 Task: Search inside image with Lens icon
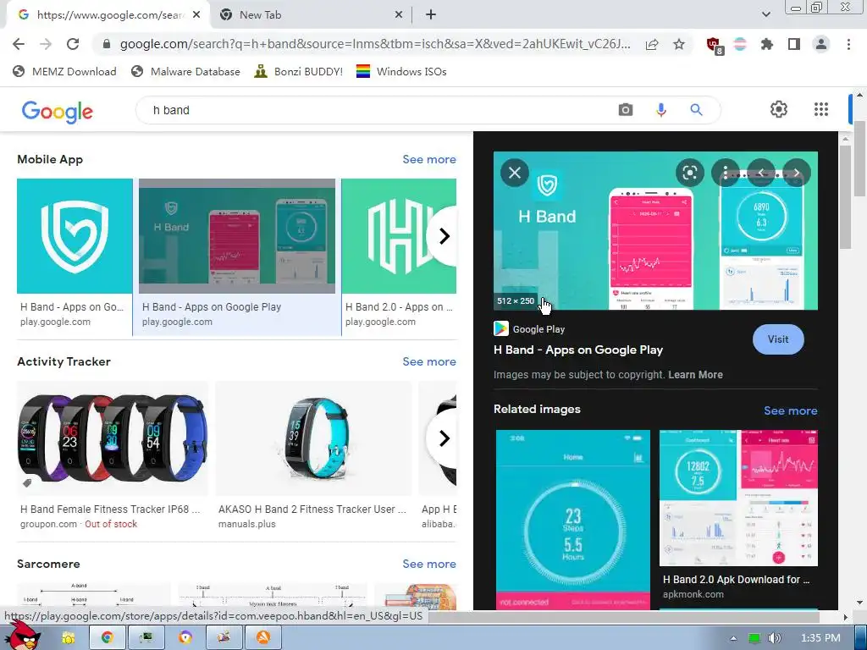pyautogui.click(x=689, y=173)
